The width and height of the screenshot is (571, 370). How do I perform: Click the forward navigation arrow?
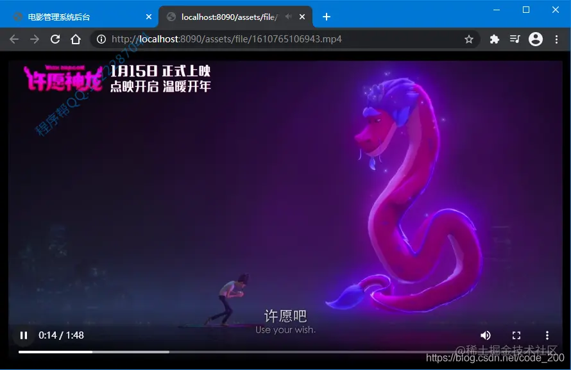[x=35, y=39]
